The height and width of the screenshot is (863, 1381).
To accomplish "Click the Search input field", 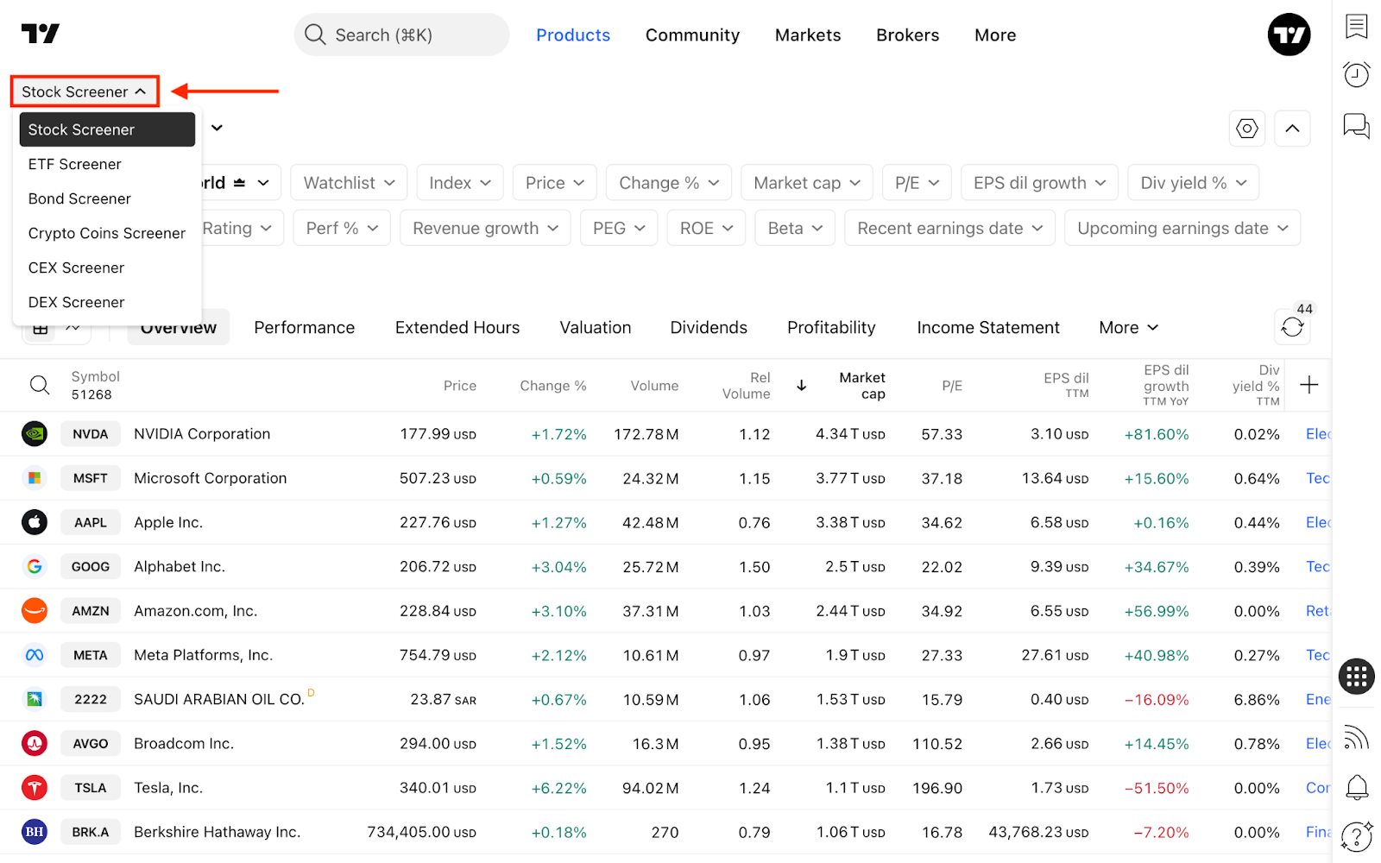I will [x=401, y=35].
